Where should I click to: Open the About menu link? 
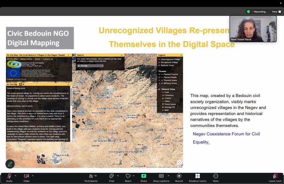tap(37, 59)
